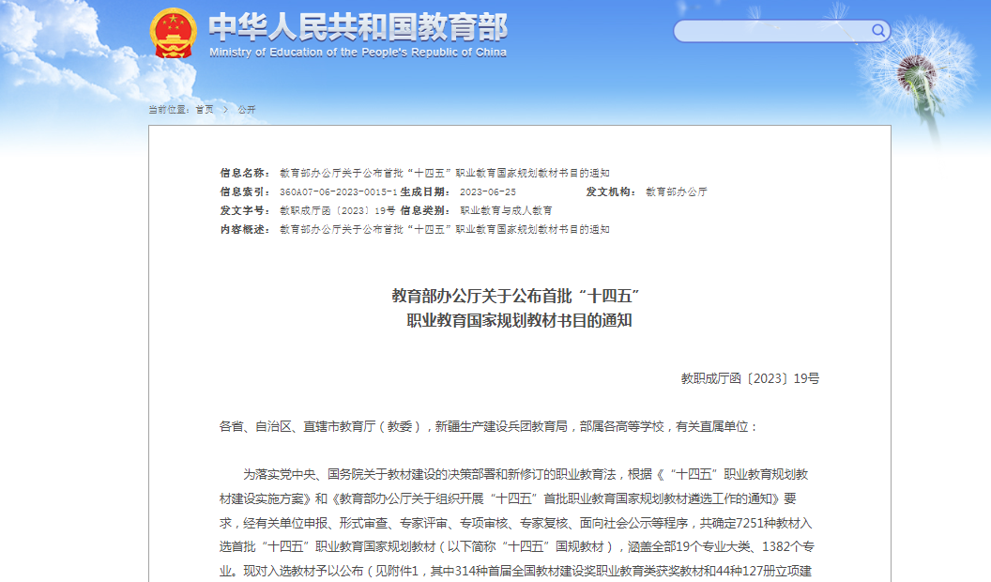Click the 信息类别 value 职业教育与成人教育

(506, 211)
